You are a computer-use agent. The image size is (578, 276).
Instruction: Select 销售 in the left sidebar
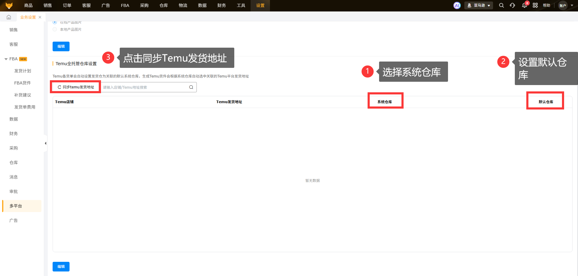pyautogui.click(x=14, y=30)
